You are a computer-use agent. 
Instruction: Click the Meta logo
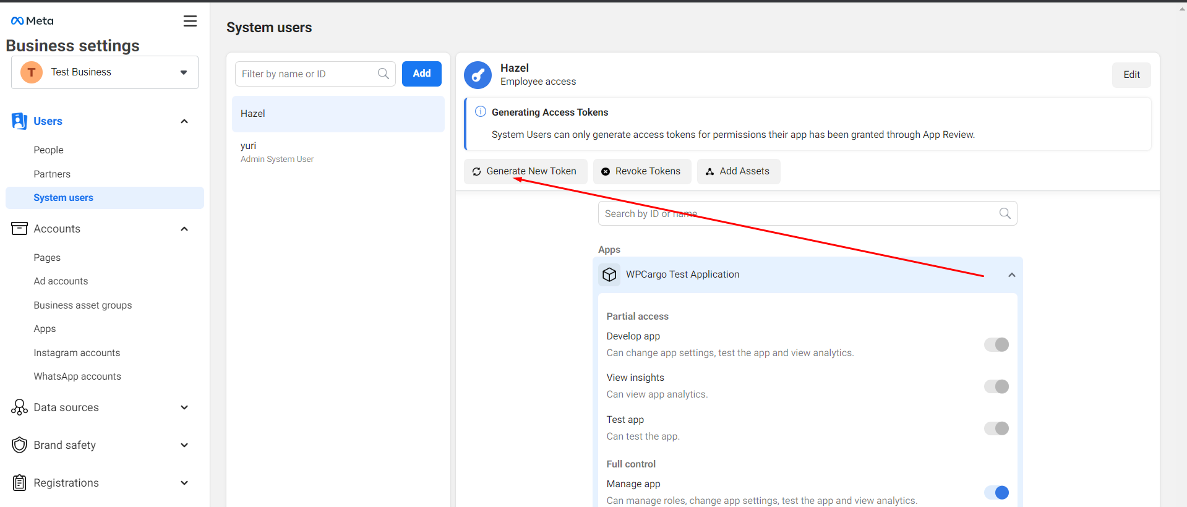(32, 21)
